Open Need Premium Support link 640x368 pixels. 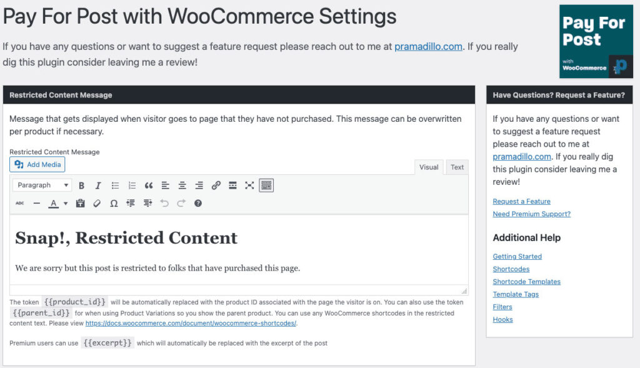531,214
